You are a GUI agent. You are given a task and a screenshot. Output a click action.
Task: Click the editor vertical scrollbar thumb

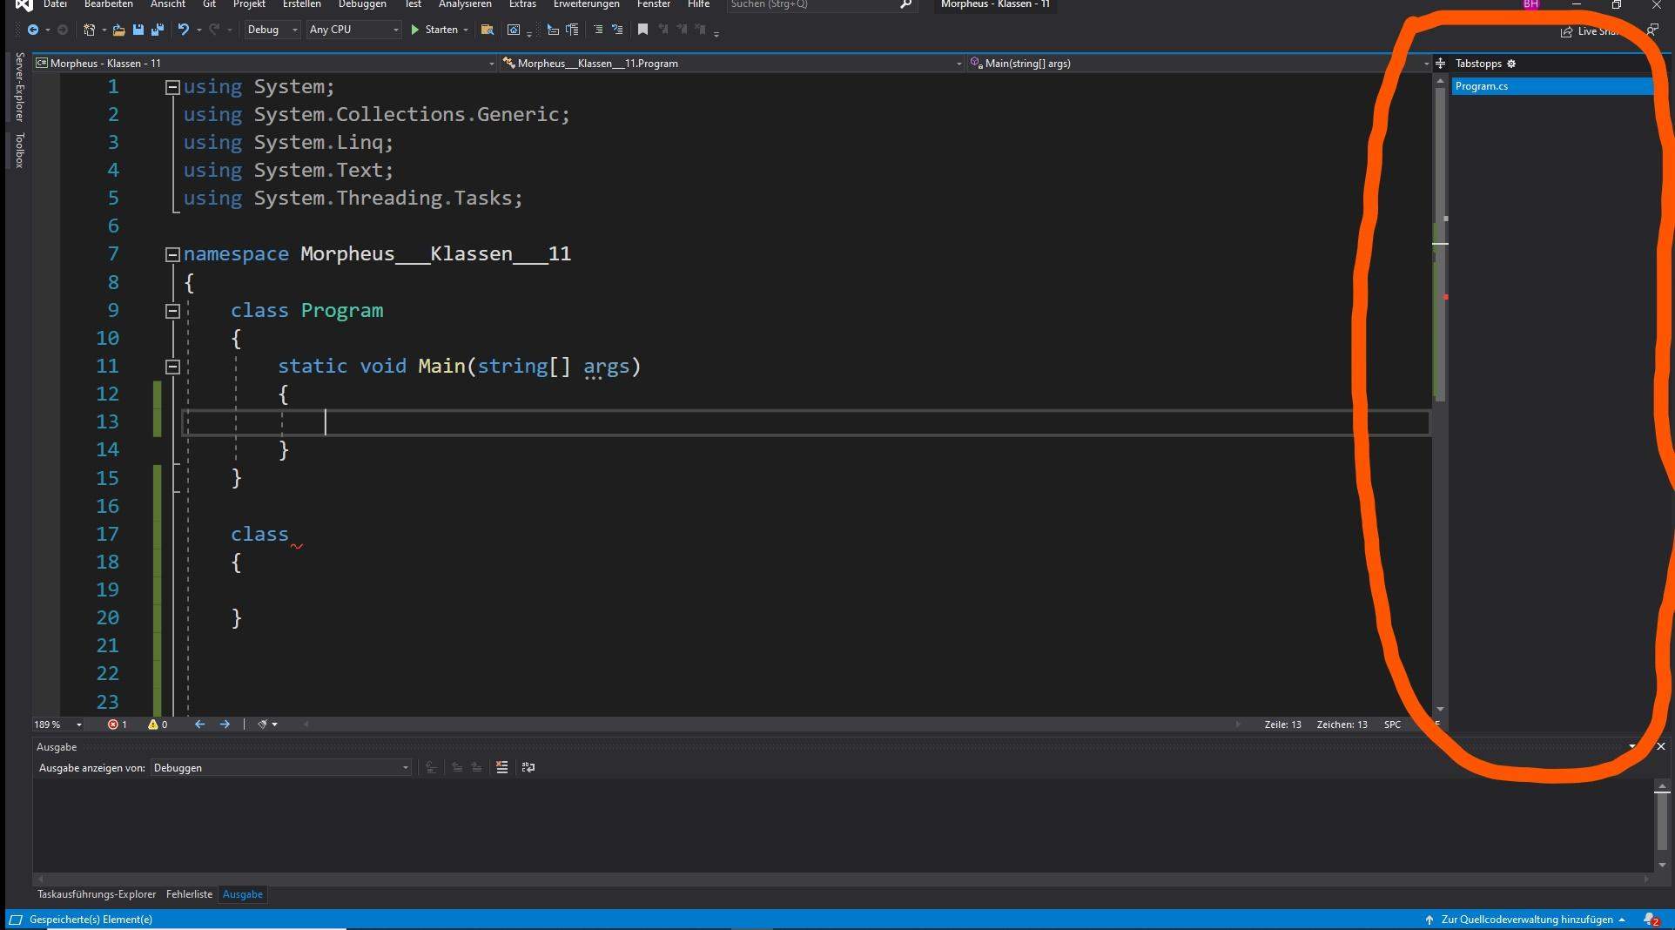point(1440,244)
